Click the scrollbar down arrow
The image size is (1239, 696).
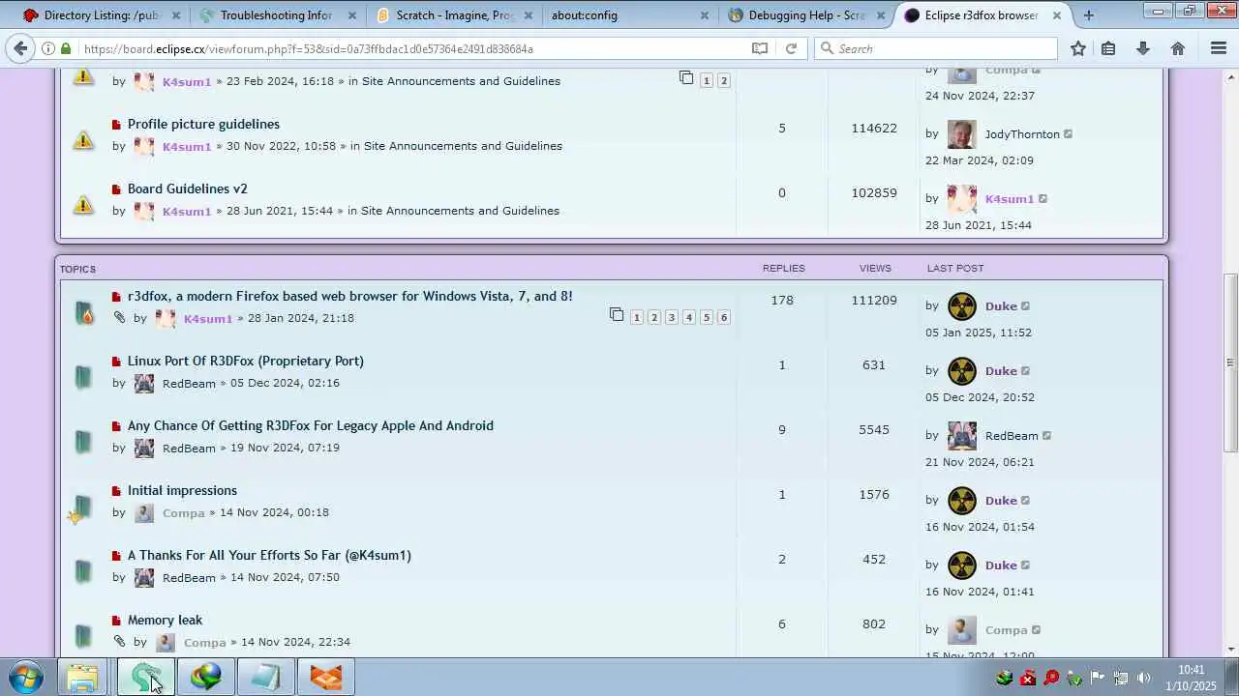[x=1230, y=650]
